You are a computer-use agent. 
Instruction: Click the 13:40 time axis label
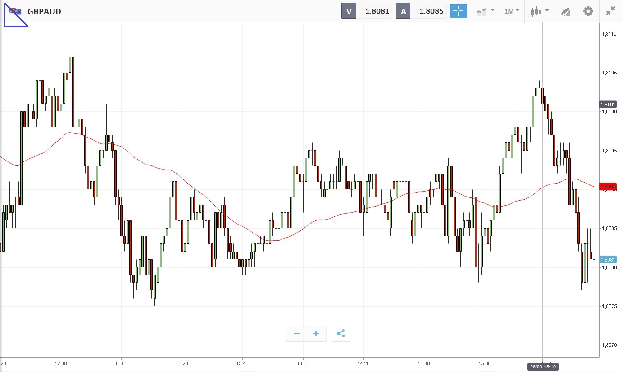tap(242, 363)
